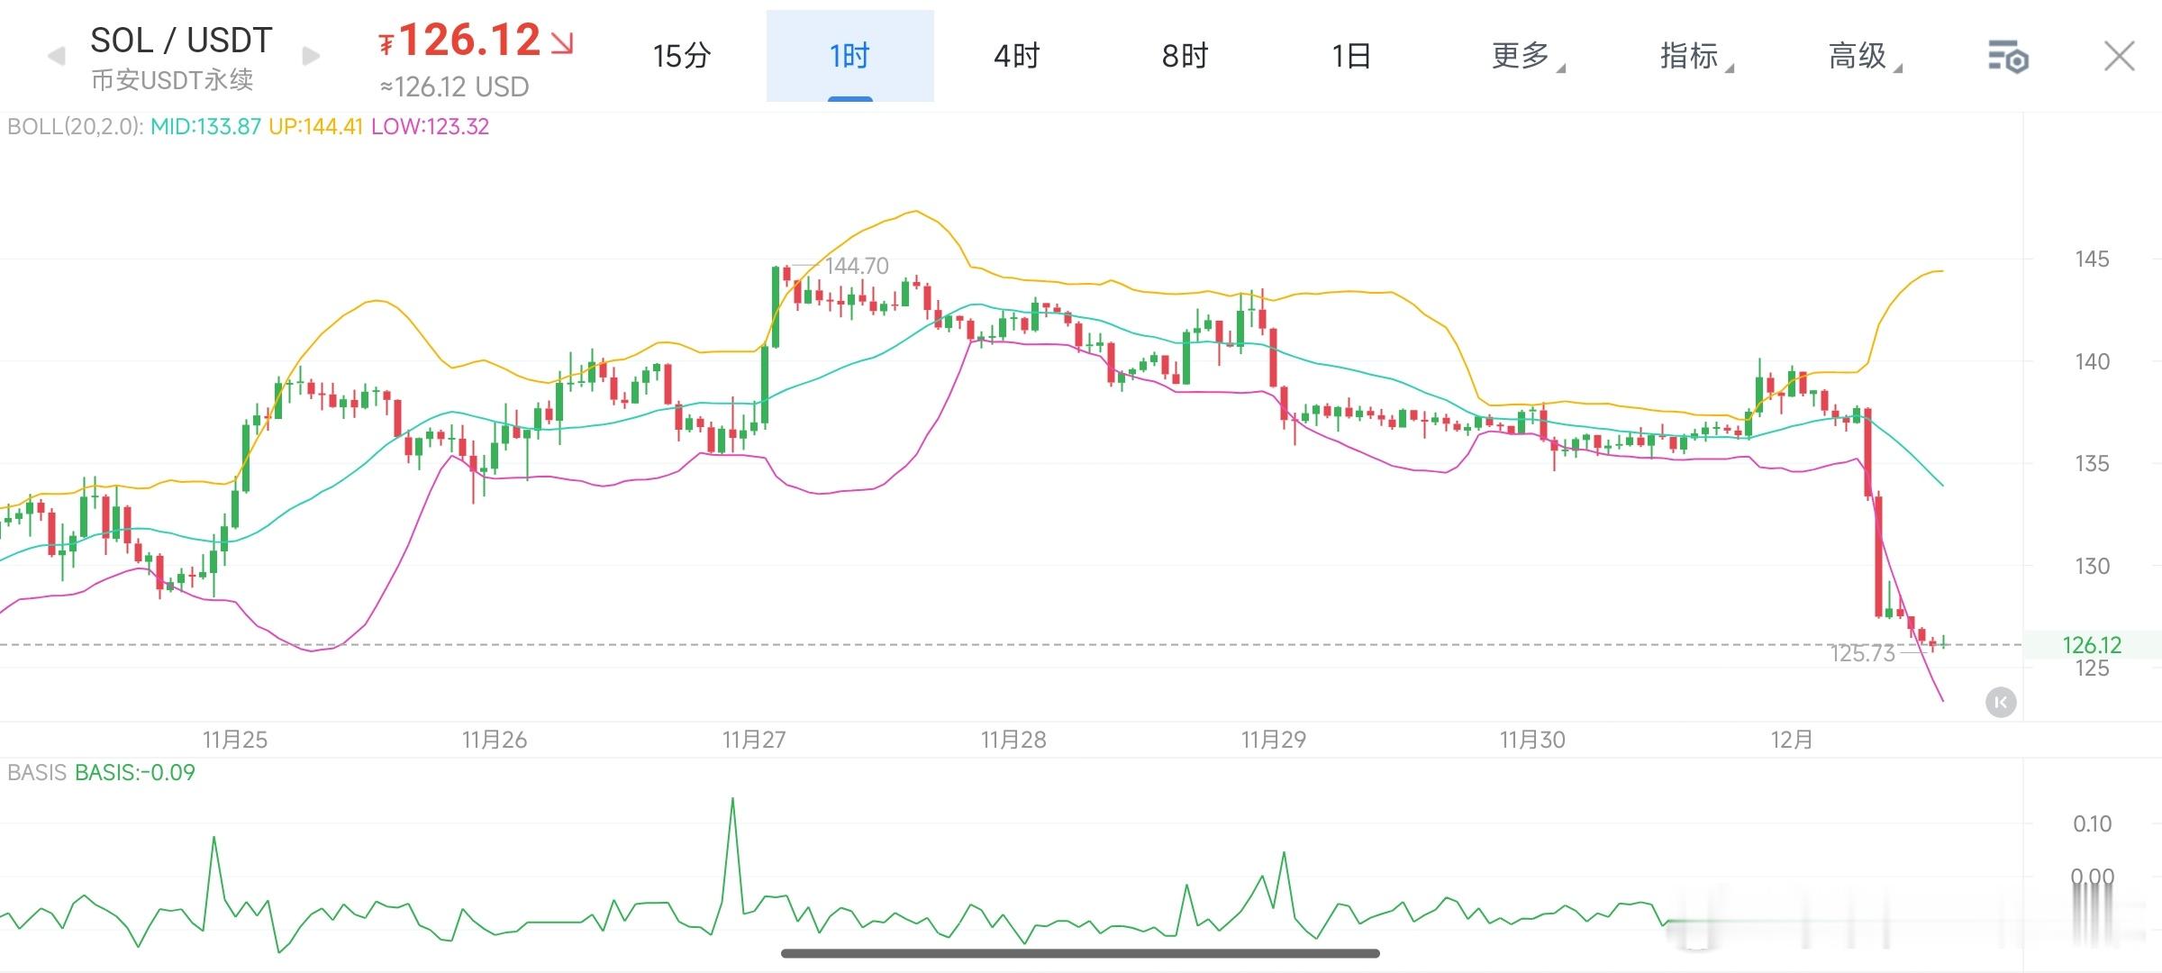Switch to 1日 timeframe
The image size is (2162, 973).
(1351, 56)
